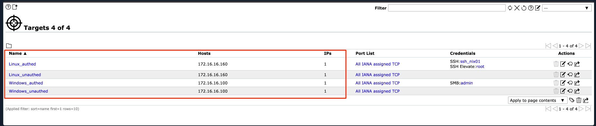Open the ssh_nix01 credential link
Screen dimensions: 596x126
[x=470, y=61]
